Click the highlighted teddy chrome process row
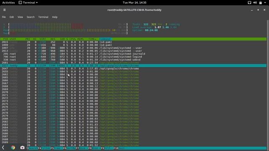Screen dimensions: 269x151 click(x=133, y=65)
